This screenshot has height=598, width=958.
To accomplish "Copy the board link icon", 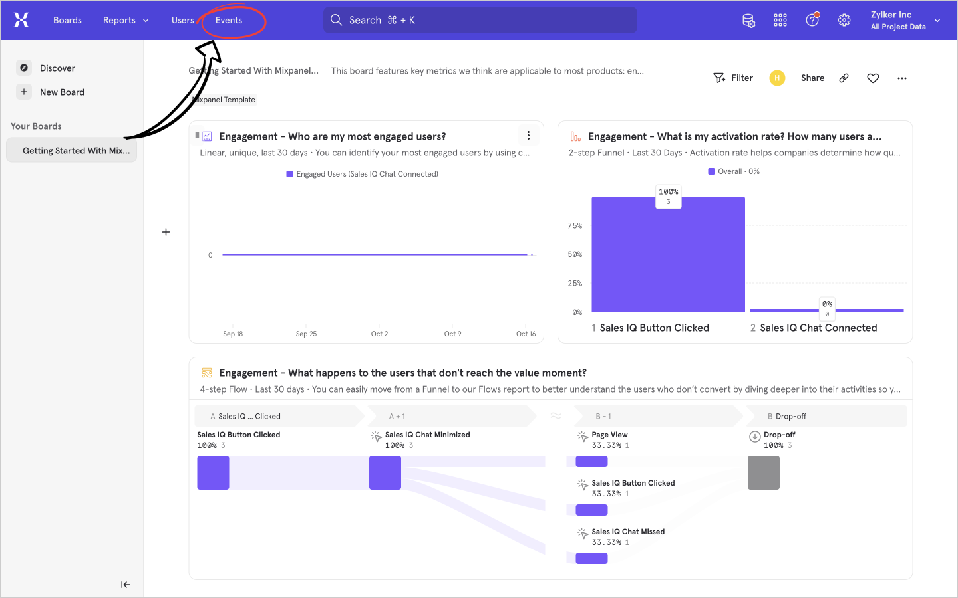I will coord(844,78).
